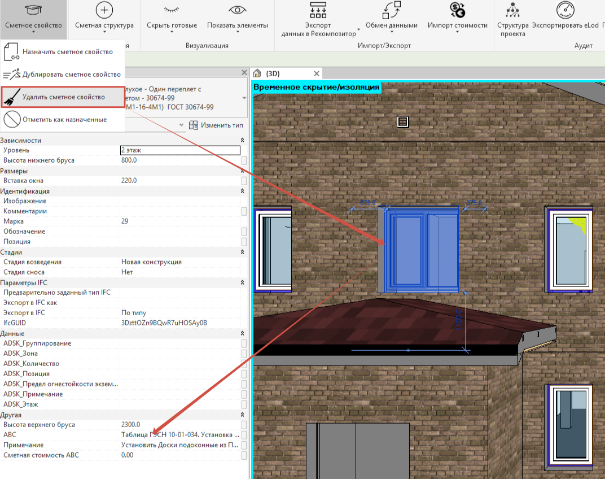The image size is (605, 479).
Task: Open the Импорт стоимости tool
Action: click(x=457, y=16)
